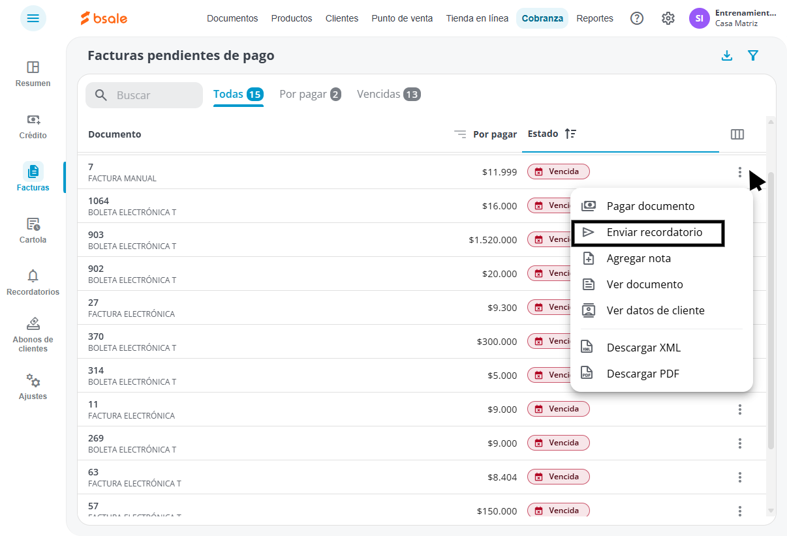This screenshot has width=787, height=536.
Task: Open options menu for document 11
Action: [740, 409]
